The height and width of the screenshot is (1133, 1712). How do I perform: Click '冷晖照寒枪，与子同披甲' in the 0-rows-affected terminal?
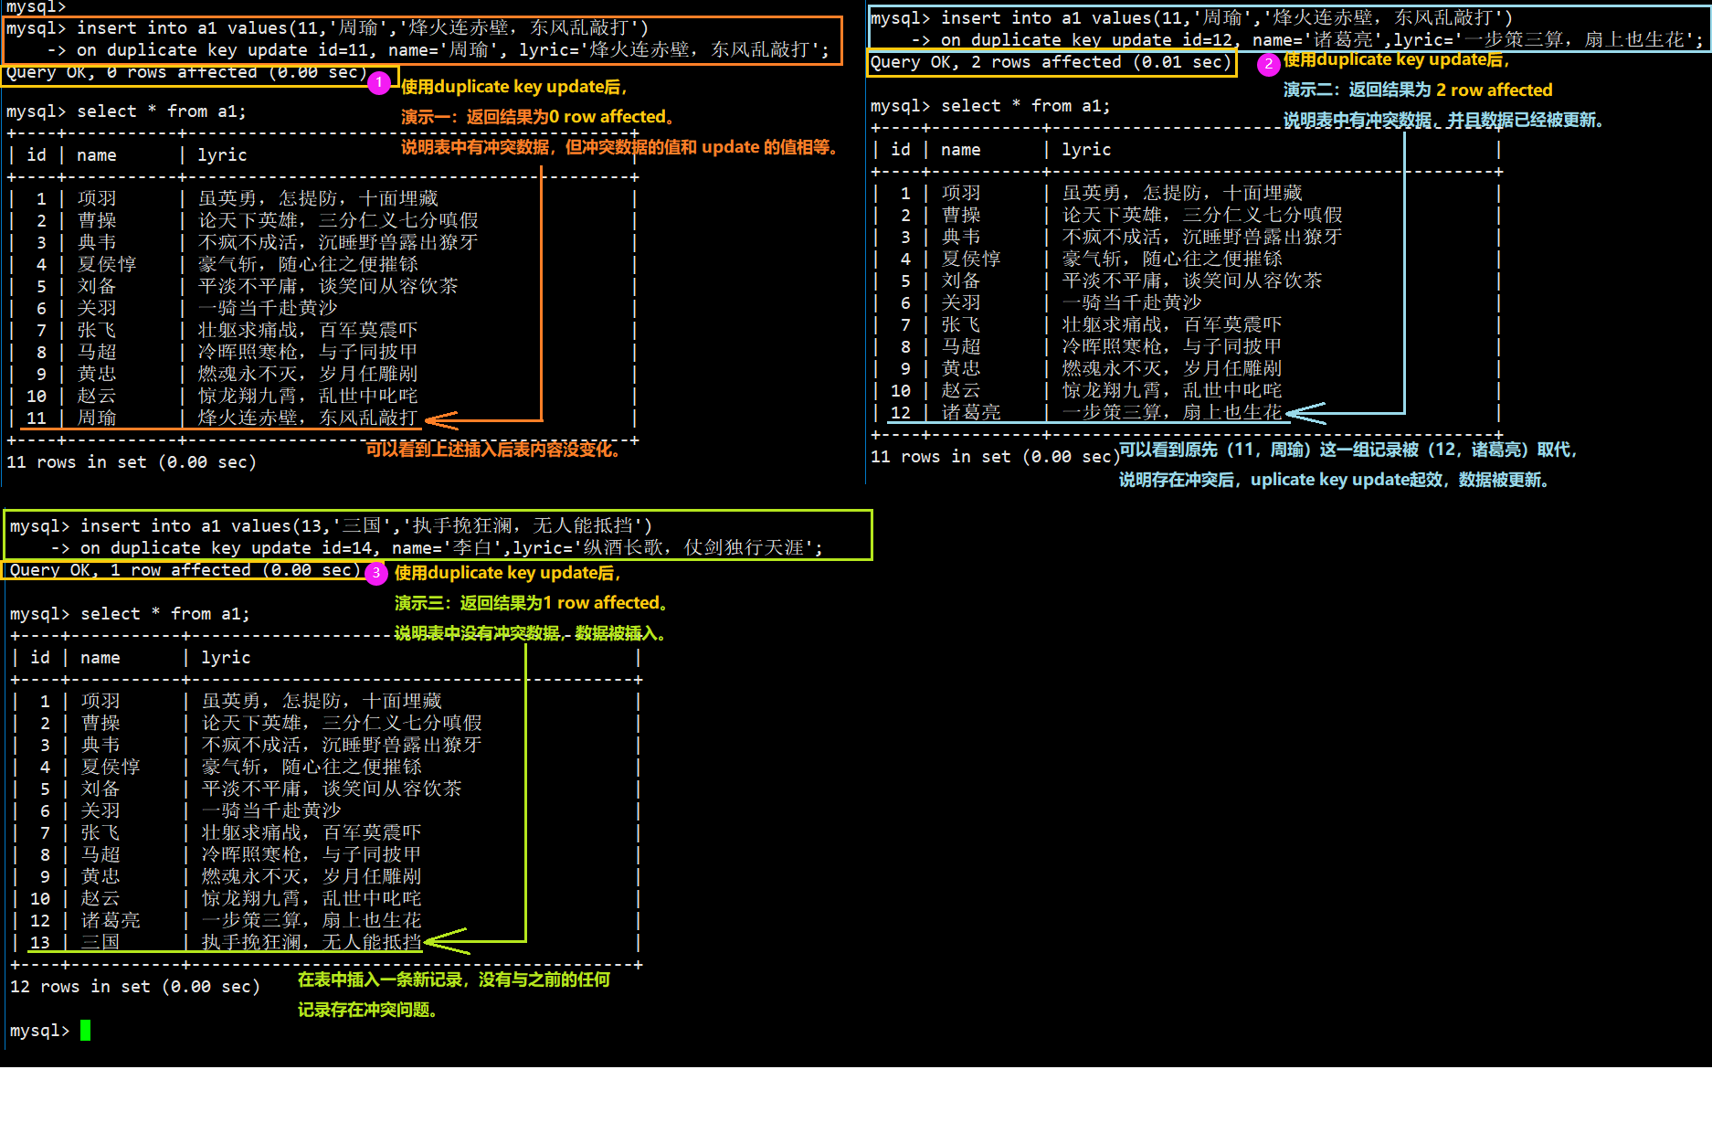click(x=309, y=353)
